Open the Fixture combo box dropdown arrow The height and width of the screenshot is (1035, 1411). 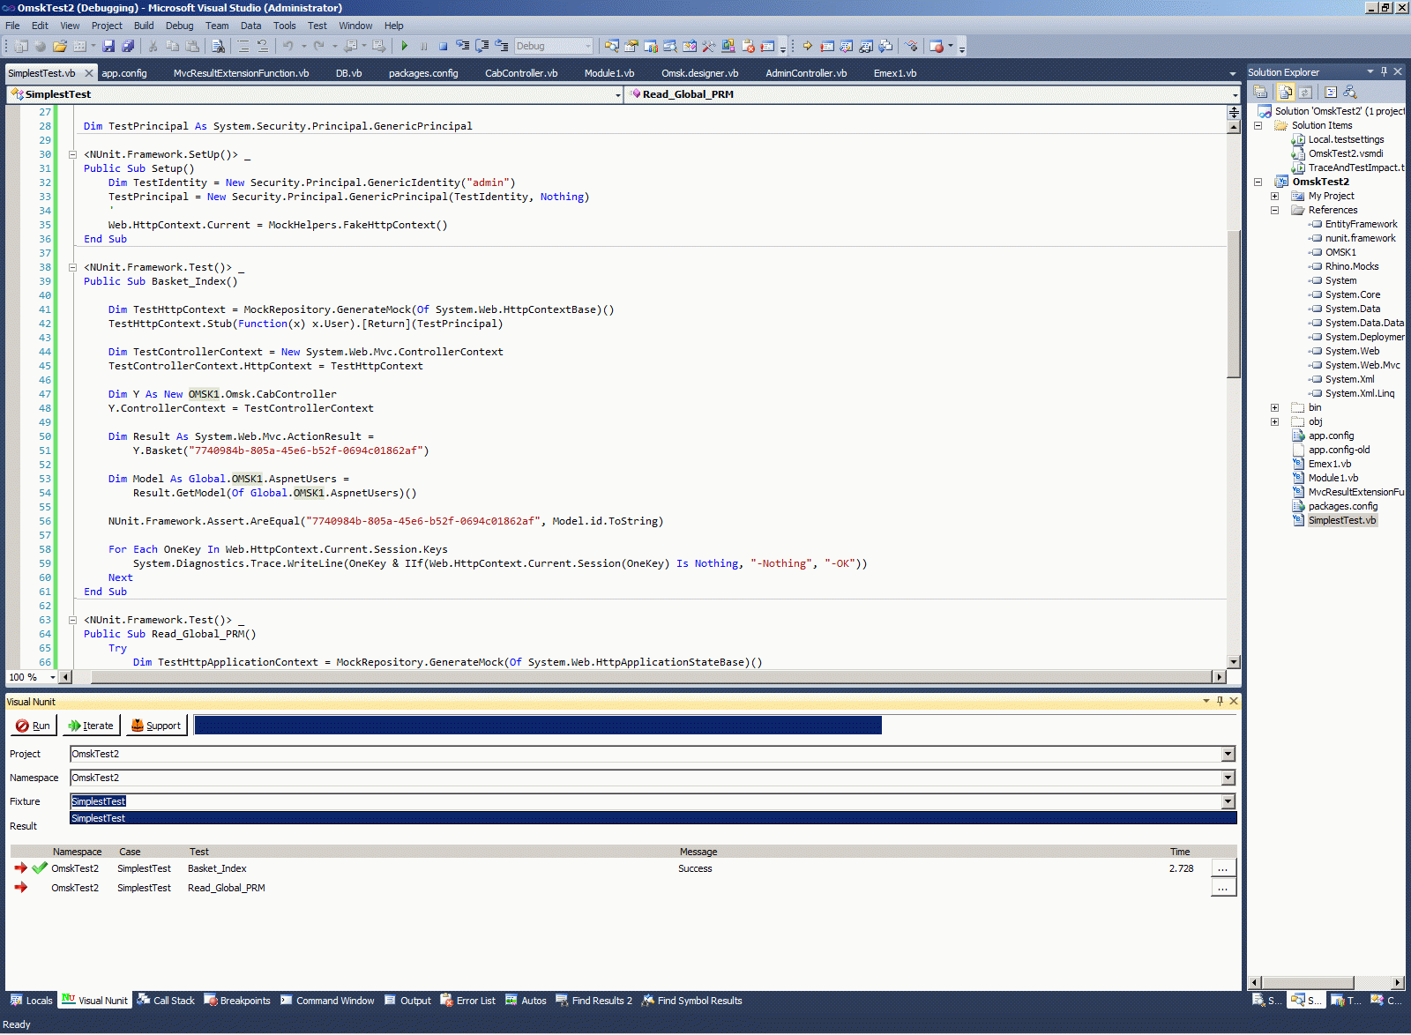(x=1228, y=801)
